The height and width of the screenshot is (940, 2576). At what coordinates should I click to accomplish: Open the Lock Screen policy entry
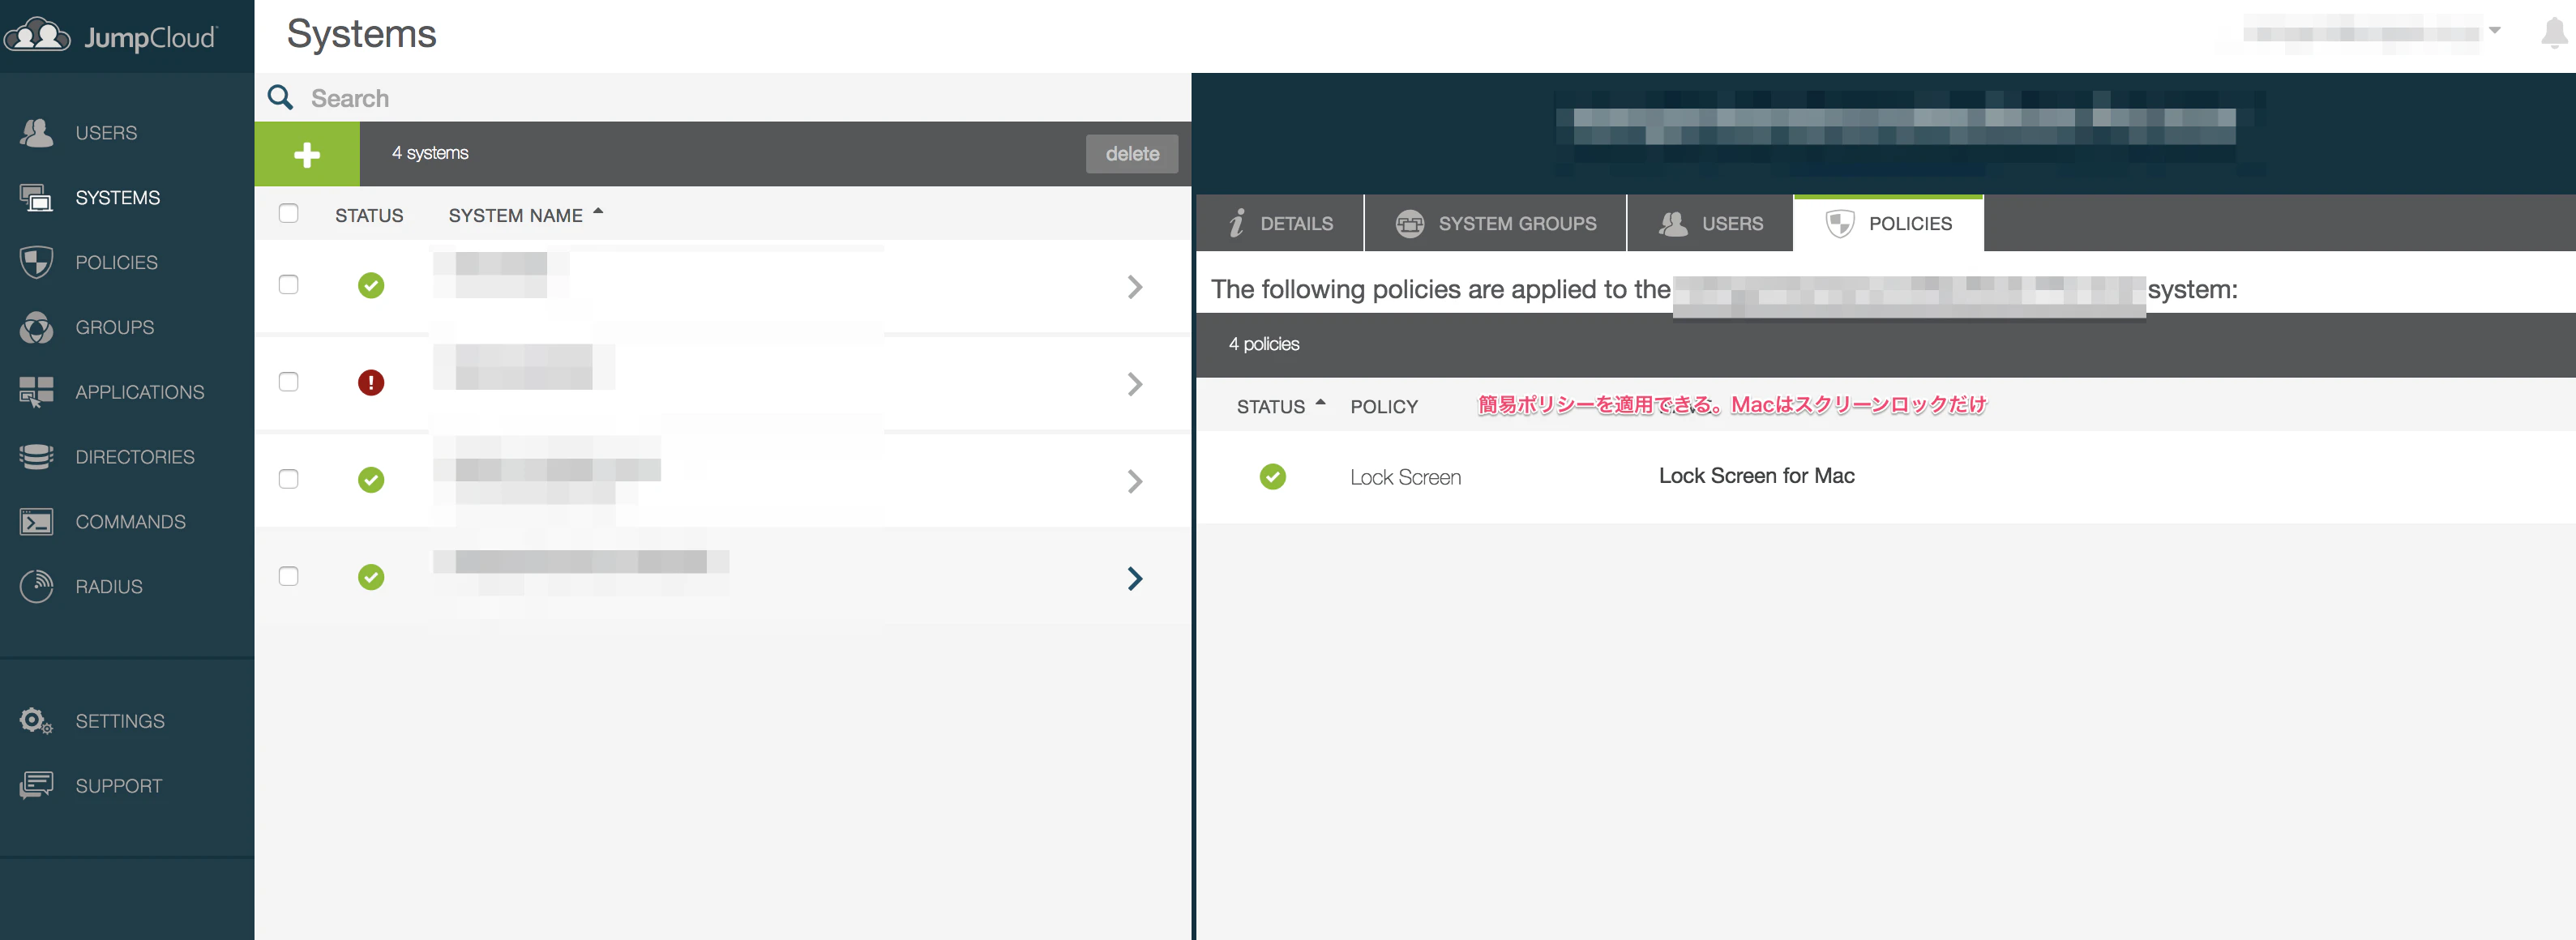coord(1405,478)
